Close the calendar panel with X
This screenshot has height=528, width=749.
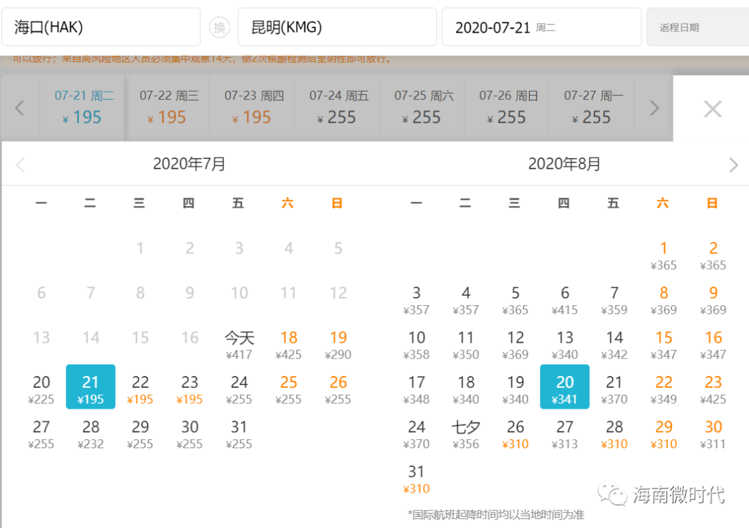[712, 109]
